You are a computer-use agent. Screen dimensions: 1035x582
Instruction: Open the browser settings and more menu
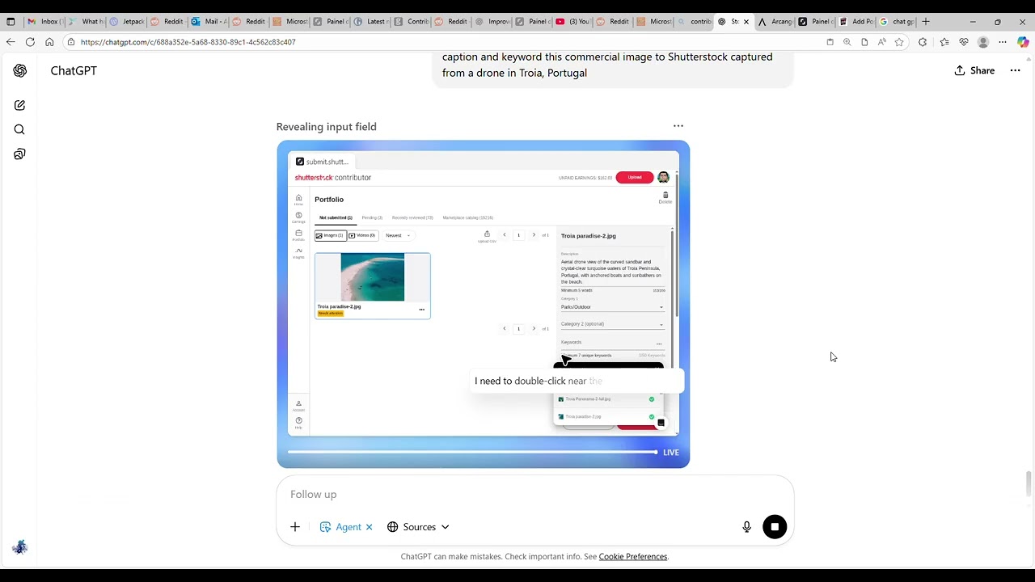click(x=1003, y=42)
